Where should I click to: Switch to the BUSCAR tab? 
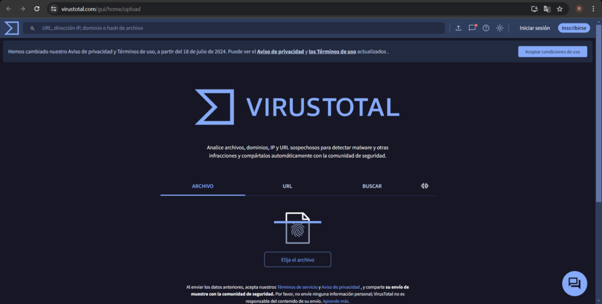click(x=372, y=186)
